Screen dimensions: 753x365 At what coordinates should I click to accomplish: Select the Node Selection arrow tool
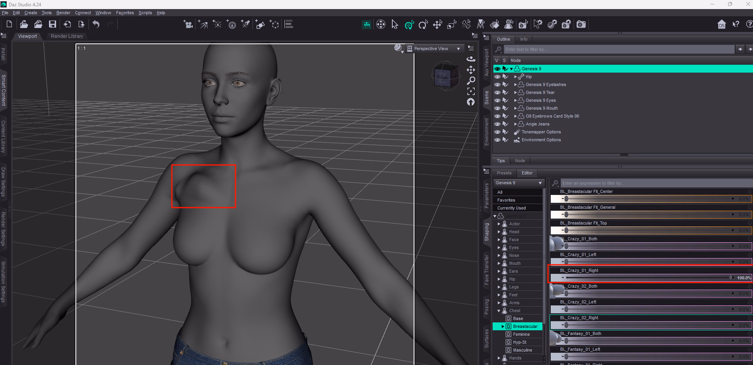tap(395, 24)
